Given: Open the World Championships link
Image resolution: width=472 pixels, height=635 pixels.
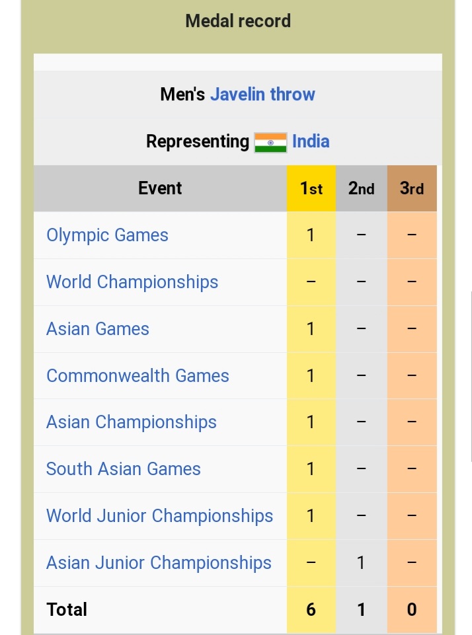Looking at the screenshot, I should coord(132,282).
